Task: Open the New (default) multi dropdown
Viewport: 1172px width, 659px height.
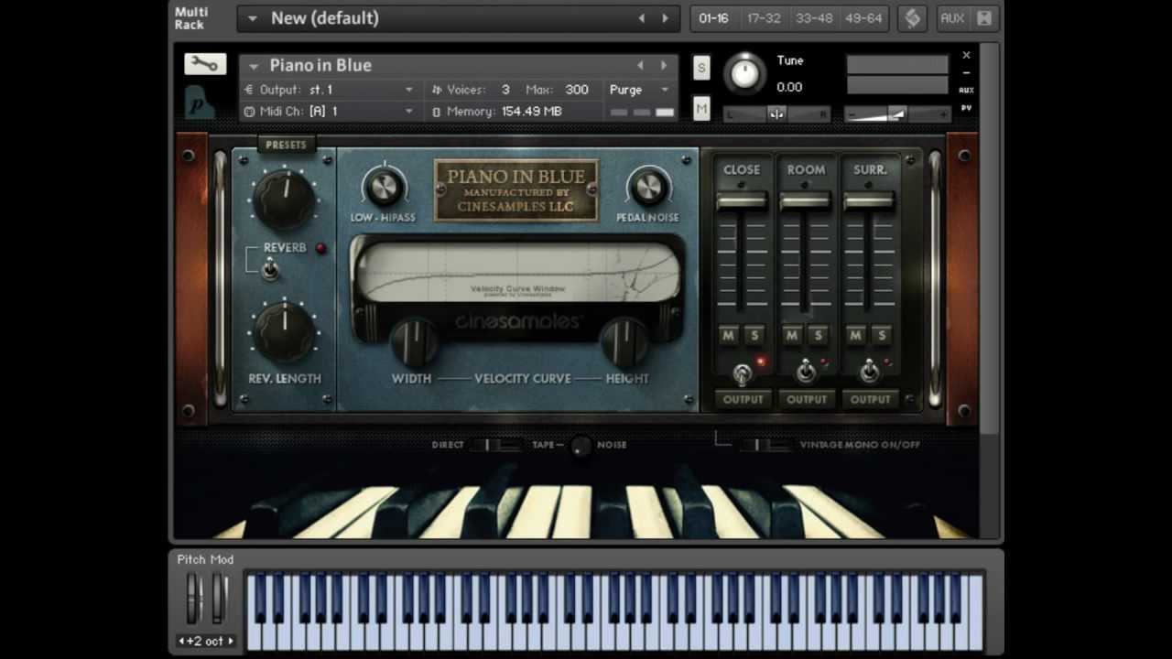Action: [x=252, y=18]
